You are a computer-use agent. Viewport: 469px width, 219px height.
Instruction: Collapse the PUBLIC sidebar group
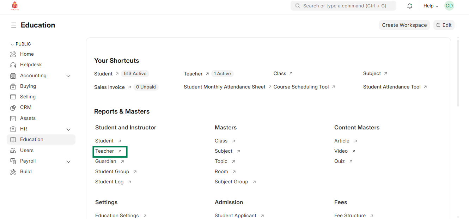(12, 44)
